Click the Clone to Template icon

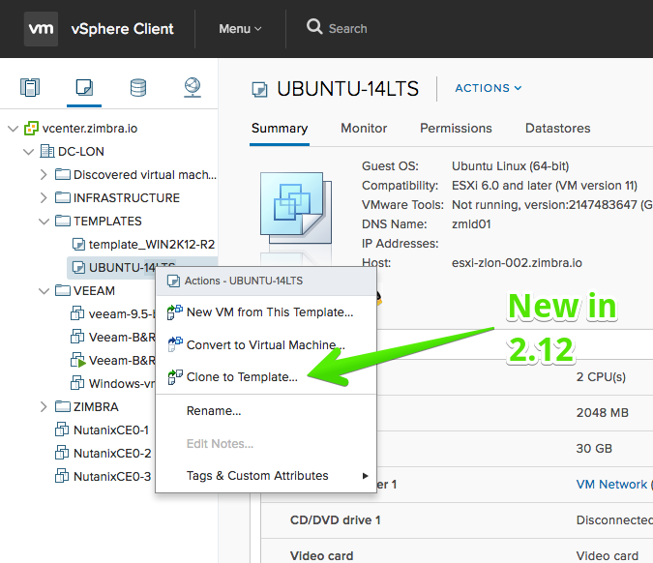click(x=174, y=377)
